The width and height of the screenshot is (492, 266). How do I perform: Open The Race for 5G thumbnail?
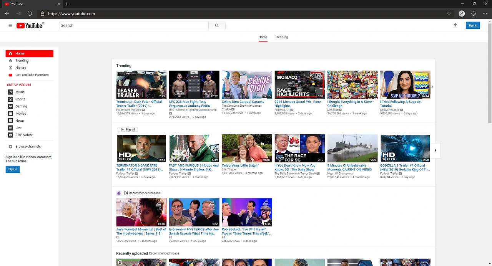click(x=300, y=148)
